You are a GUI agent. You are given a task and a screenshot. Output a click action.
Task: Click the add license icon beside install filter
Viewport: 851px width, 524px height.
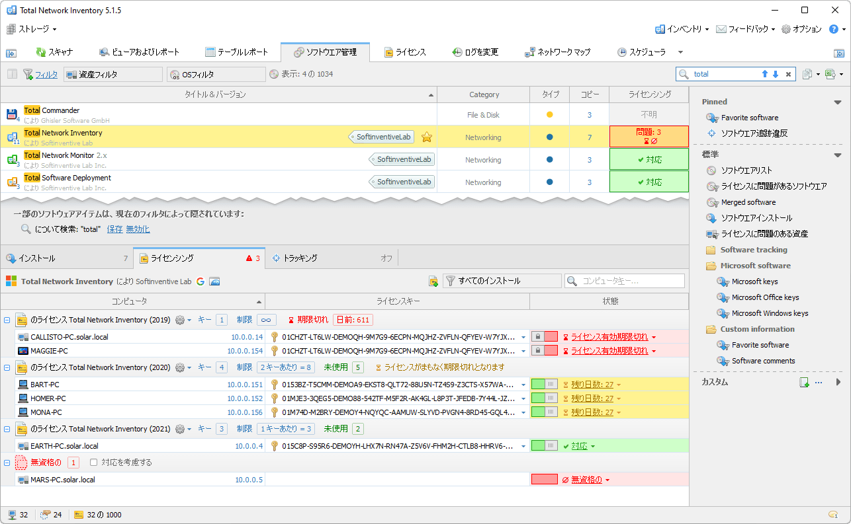point(433,281)
